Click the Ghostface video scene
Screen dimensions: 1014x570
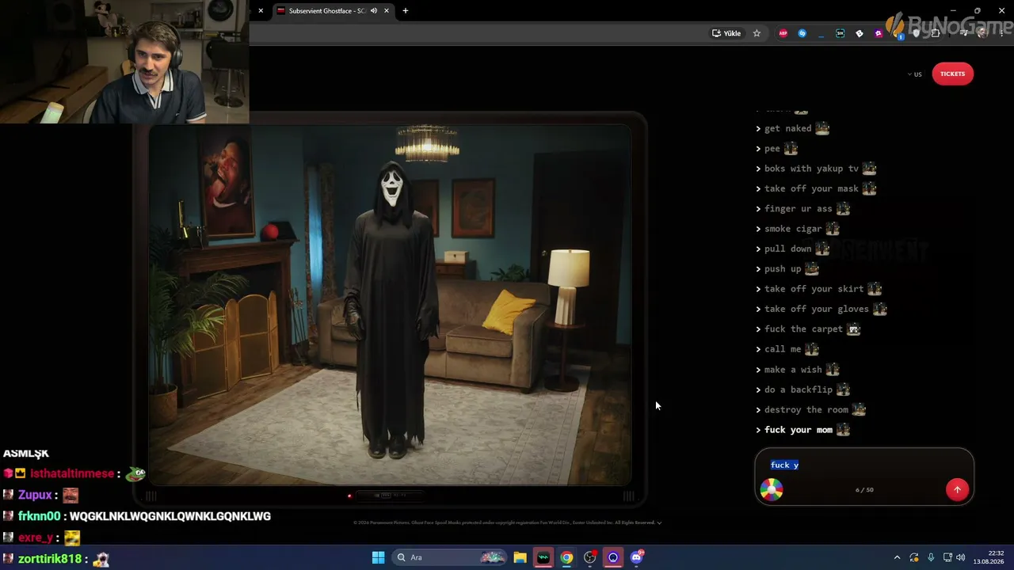pyautogui.click(x=390, y=304)
